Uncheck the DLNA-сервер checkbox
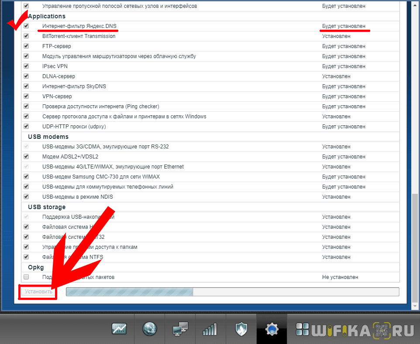This screenshot has height=344, width=420. [x=26, y=76]
